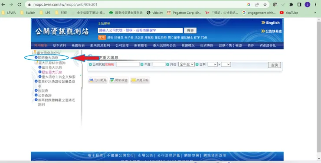Click the orange 常用 tag in header

102,37
